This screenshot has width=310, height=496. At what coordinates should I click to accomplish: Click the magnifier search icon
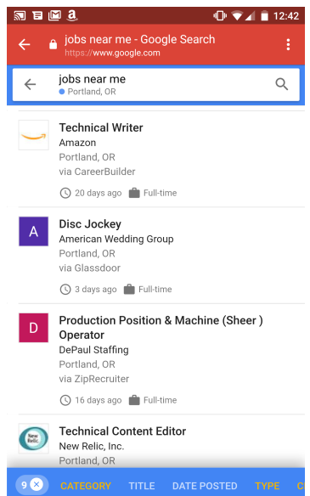(281, 84)
